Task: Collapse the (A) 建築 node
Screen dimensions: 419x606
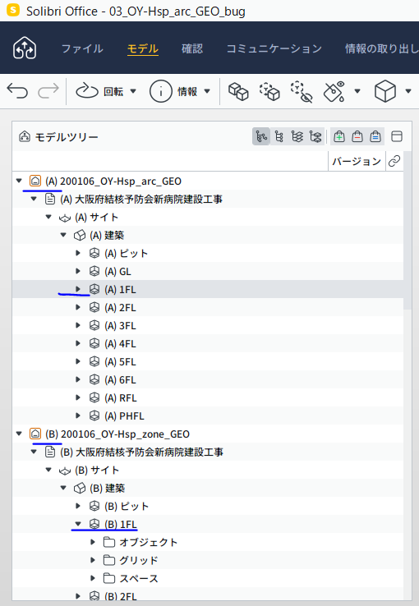Action: 63,235
